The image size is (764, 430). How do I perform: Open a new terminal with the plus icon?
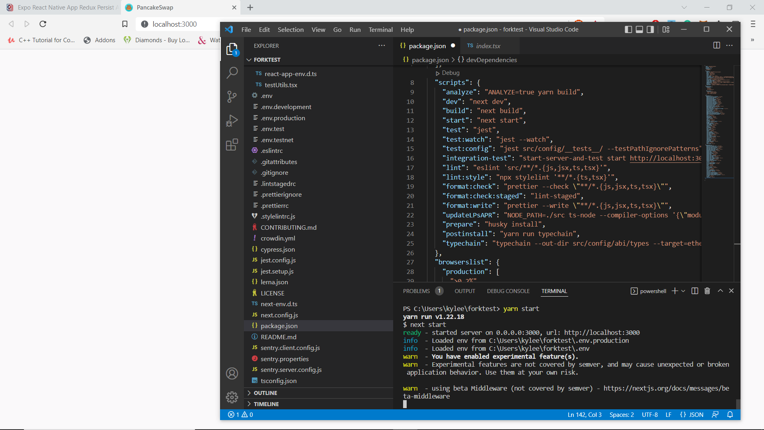pos(674,291)
